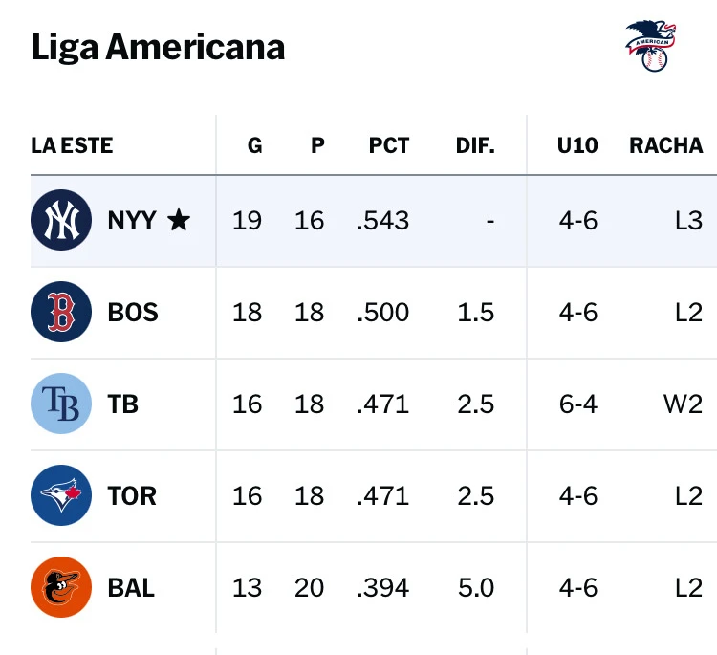Viewport: 717px width, 655px height.
Task: Click the Tampa Bay Rays logo
Action: 61,404
